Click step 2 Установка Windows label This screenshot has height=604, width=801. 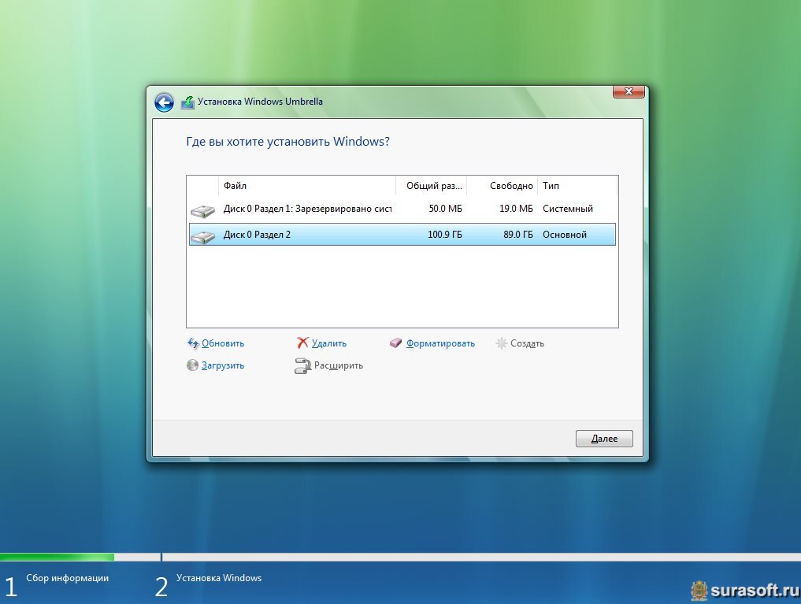tap(219, 578)
